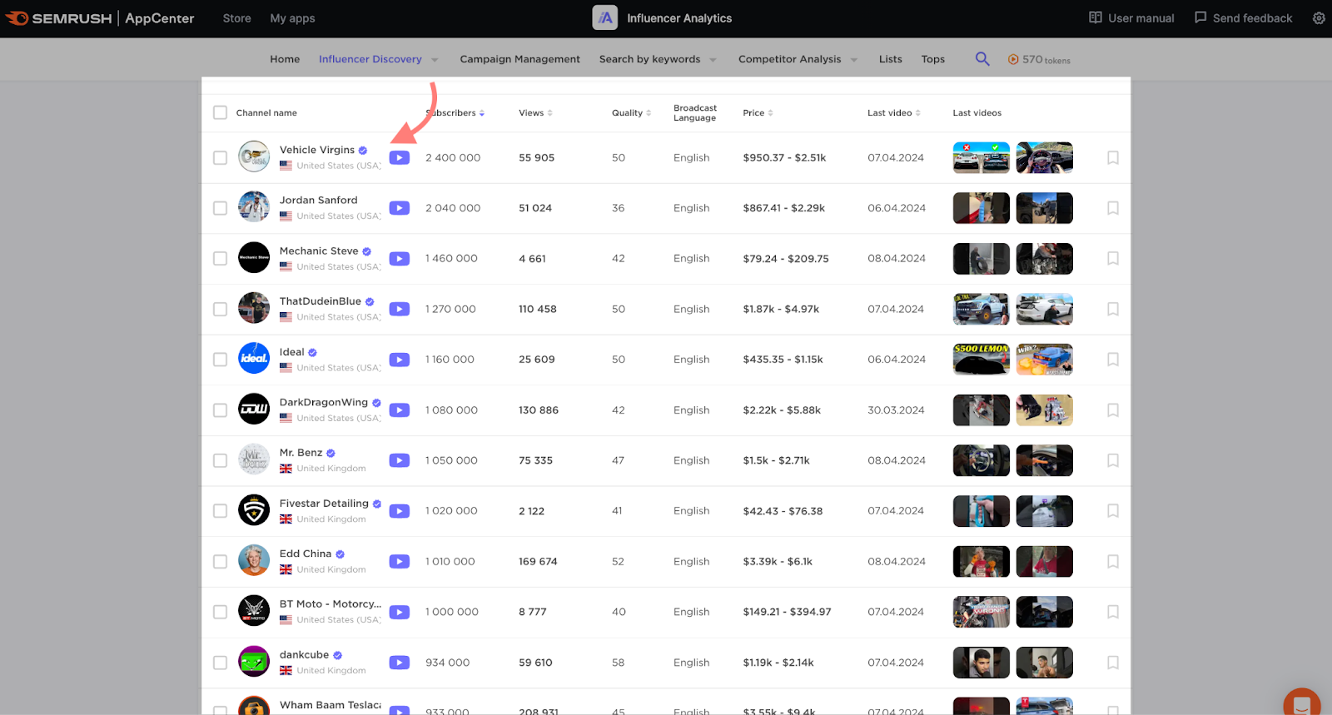Bookmark the ThatDudeinBlue channel
Image resolution: width=1332 pixels, height=715 pixels.
(1113, 309)
